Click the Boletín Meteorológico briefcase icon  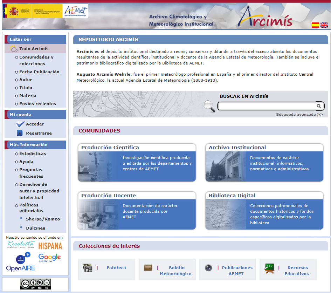[x=148, y=268]
